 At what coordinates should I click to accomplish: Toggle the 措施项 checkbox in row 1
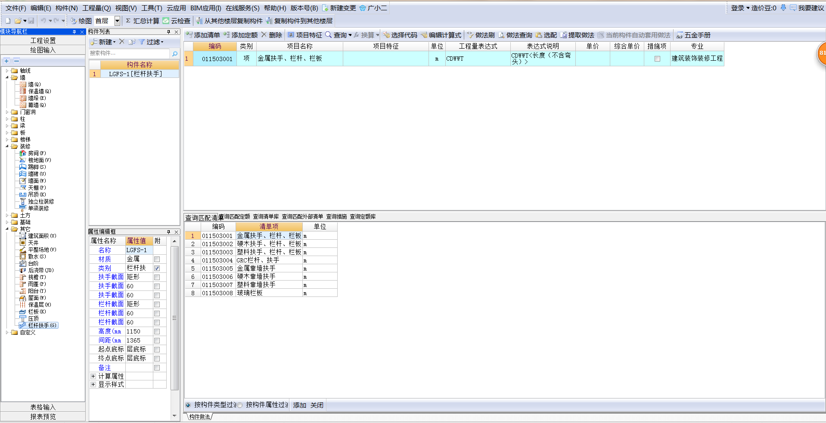pos(657,59)
